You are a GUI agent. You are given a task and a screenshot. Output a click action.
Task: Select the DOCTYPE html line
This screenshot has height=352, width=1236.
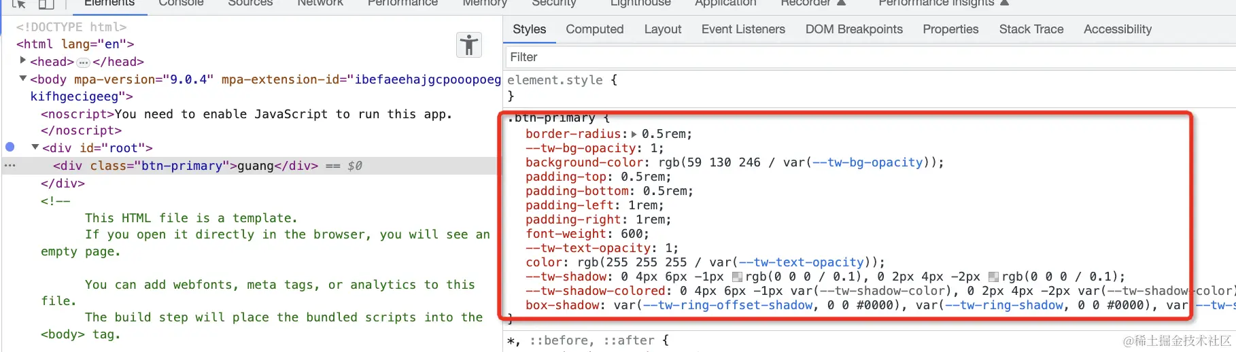71,27
